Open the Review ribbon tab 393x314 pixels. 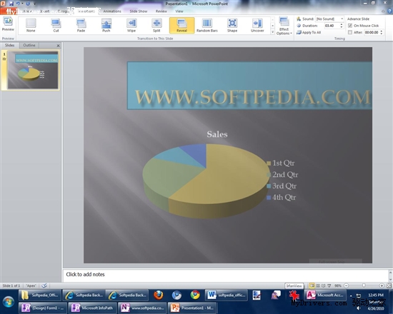click(x=161, y=11)
